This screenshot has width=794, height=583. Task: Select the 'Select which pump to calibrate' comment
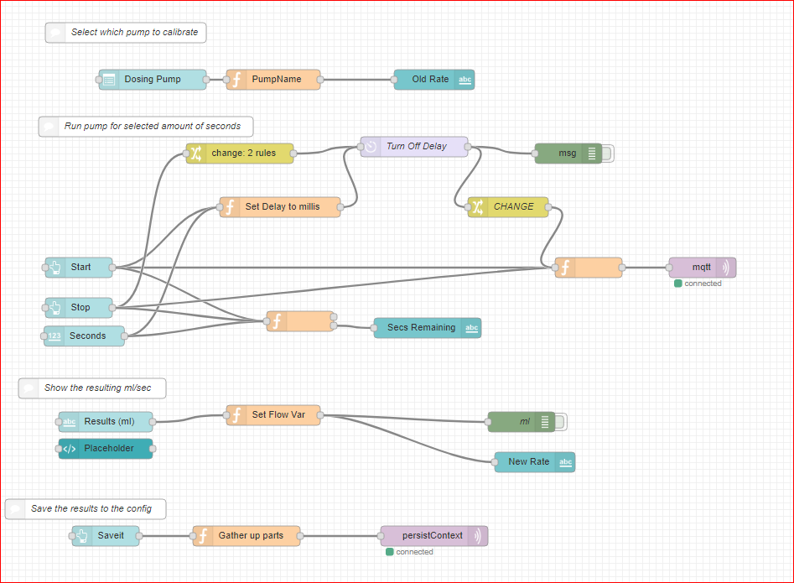click(126, 33)
